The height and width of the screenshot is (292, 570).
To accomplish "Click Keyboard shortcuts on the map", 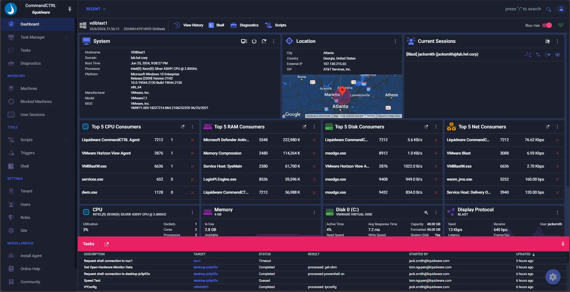I will (x=318, y=116).
